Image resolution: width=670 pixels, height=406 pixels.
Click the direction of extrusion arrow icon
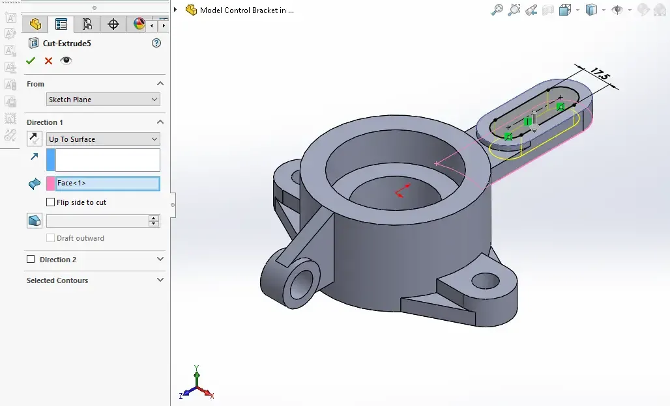[34, 157]
